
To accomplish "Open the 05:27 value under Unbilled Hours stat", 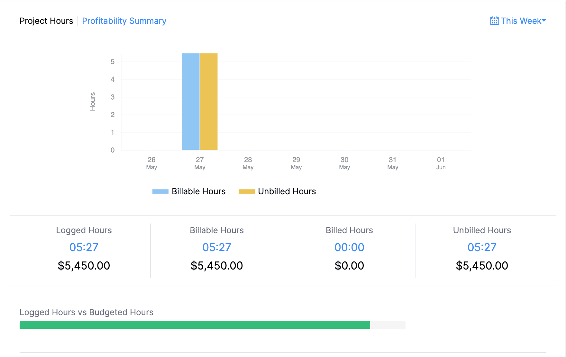I will pos(482,247).
